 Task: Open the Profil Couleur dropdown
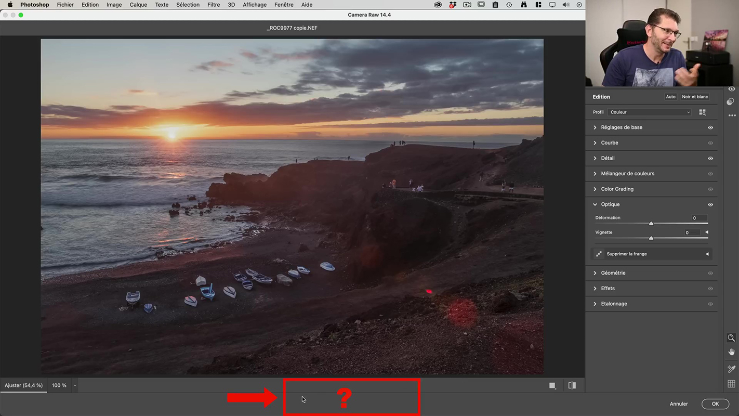650,112
